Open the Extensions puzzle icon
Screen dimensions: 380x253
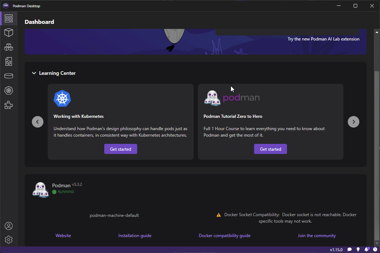coord(9,105)
